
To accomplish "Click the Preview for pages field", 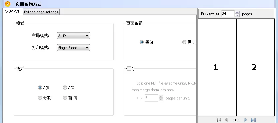I will 228,14.
